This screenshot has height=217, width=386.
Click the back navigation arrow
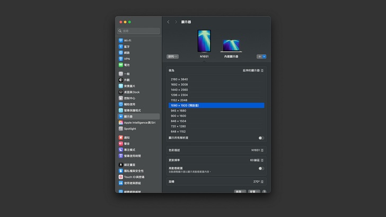pyautogui.click(x=168, y=22)
